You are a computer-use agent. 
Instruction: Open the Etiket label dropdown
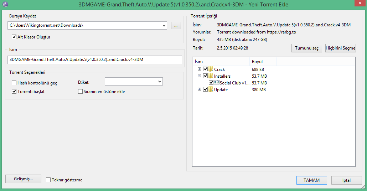point(160,82)
